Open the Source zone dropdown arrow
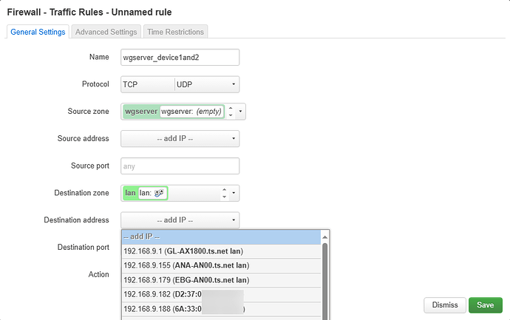This screenshot has width=510, height=320. tap(240, 112)
